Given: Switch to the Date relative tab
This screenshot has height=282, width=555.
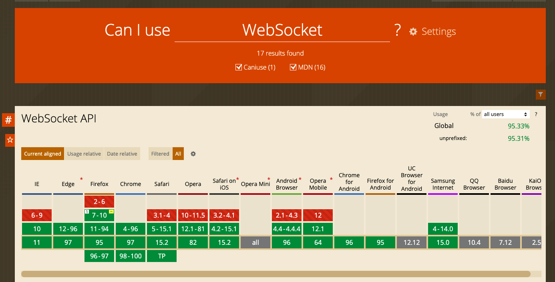Looking at the screenshot, I should 122,154.
